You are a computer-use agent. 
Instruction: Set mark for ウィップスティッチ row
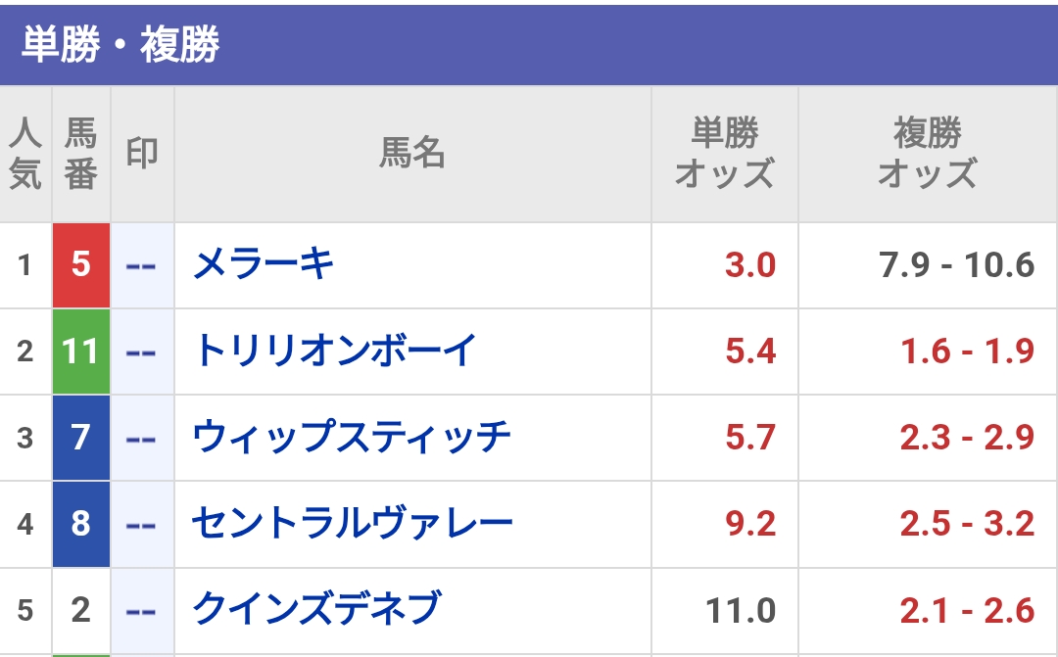(142, 438)
